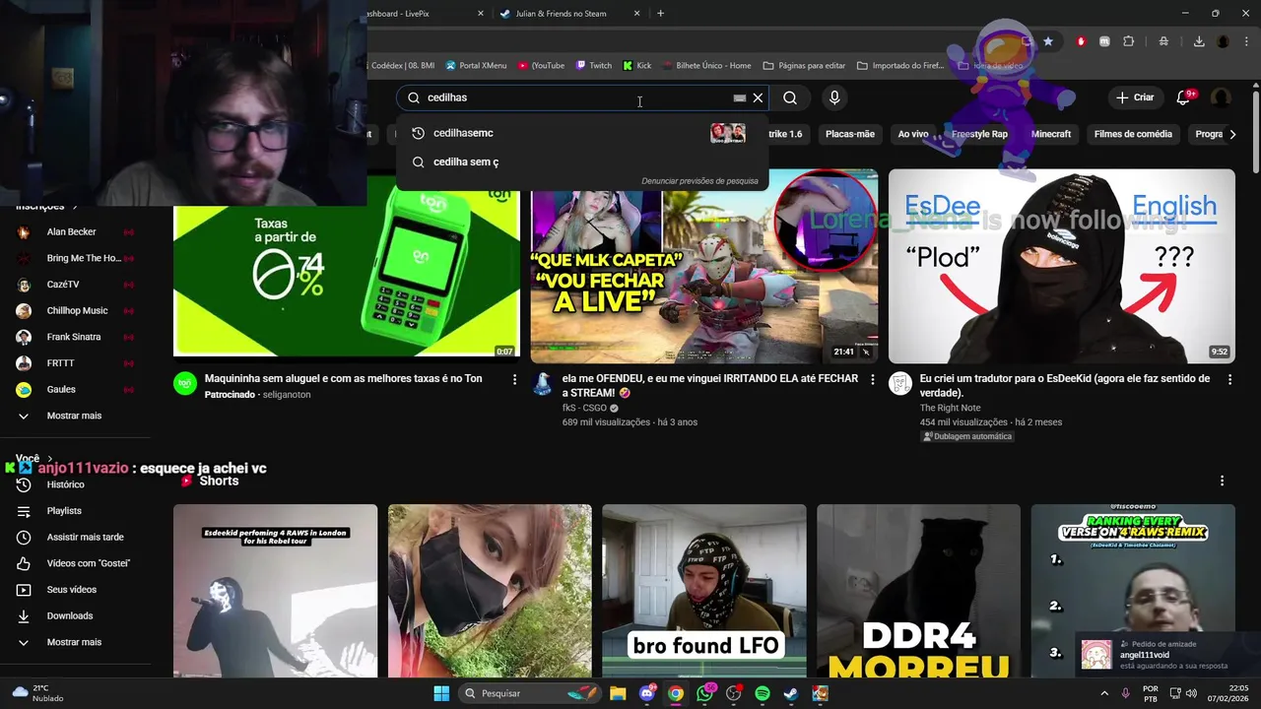
Task: Select the Ao vivo filter chip
Action: coord(913,134)
